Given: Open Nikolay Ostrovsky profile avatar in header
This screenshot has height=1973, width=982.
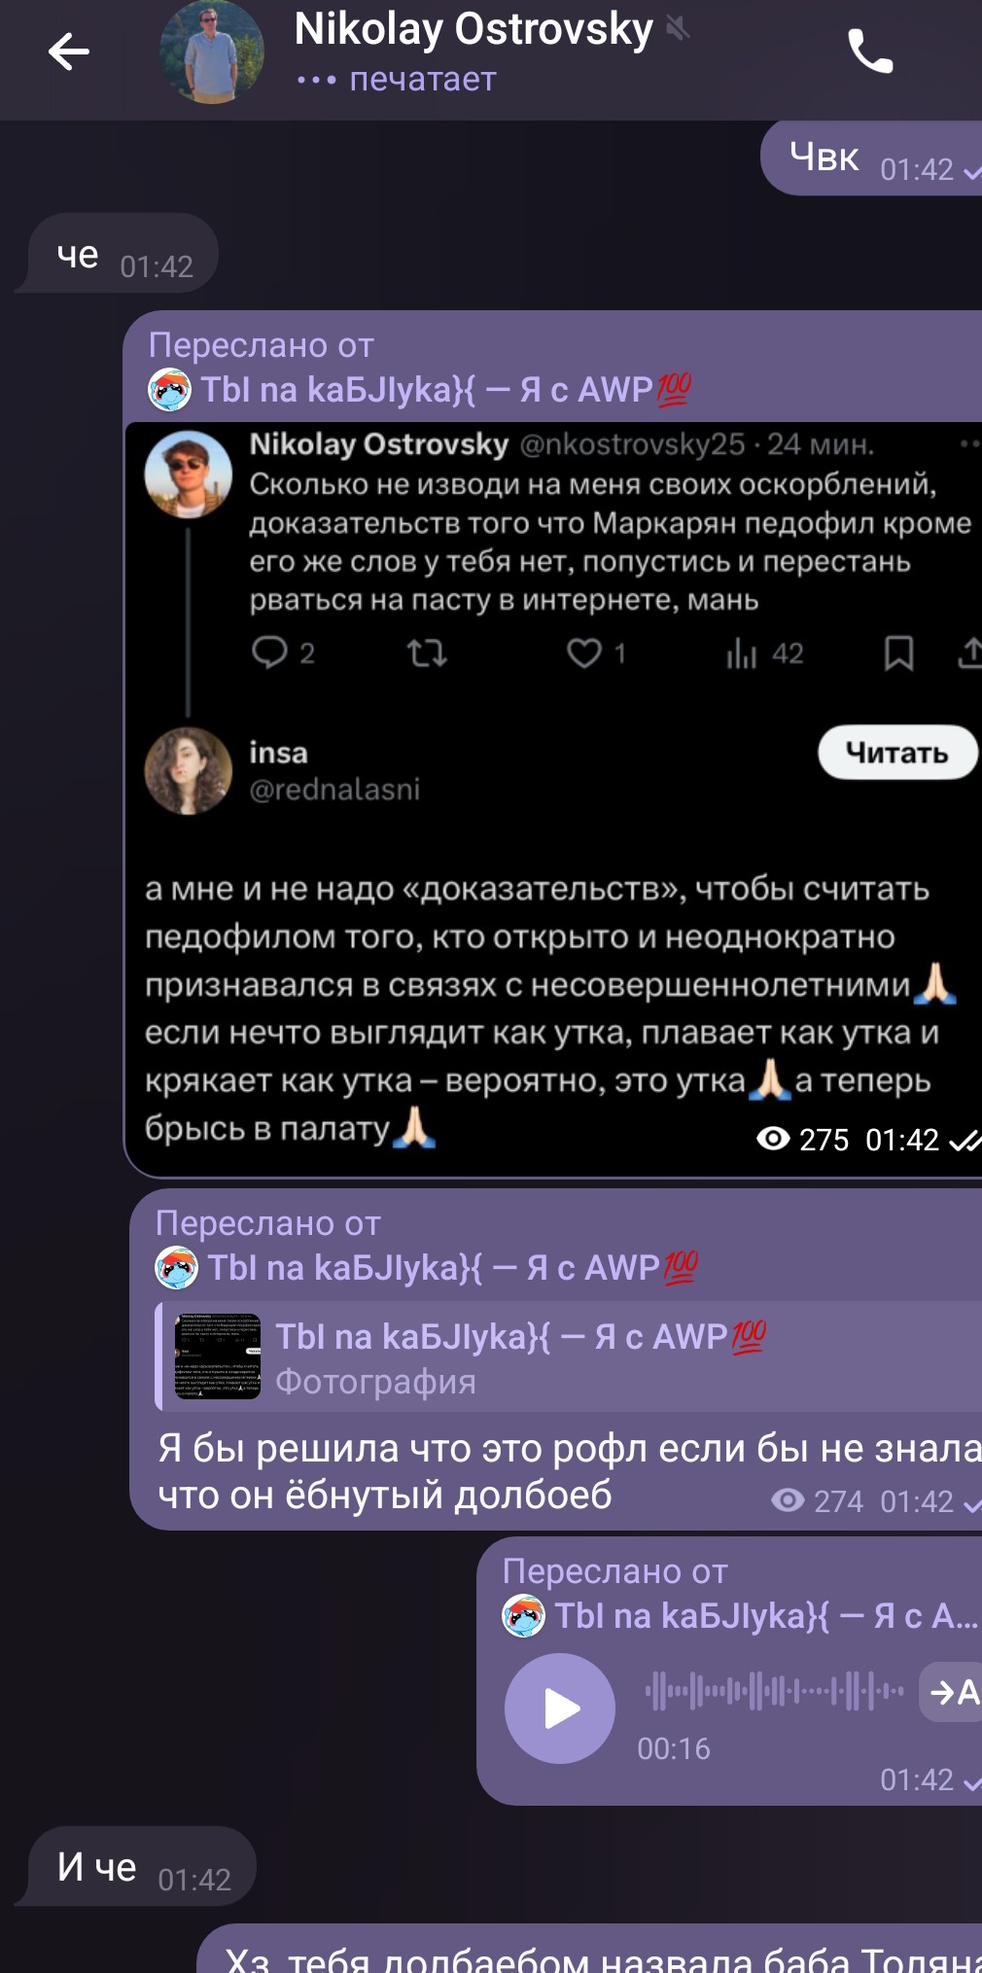Looking at the screenshot, I should click(x=212, y=52).
